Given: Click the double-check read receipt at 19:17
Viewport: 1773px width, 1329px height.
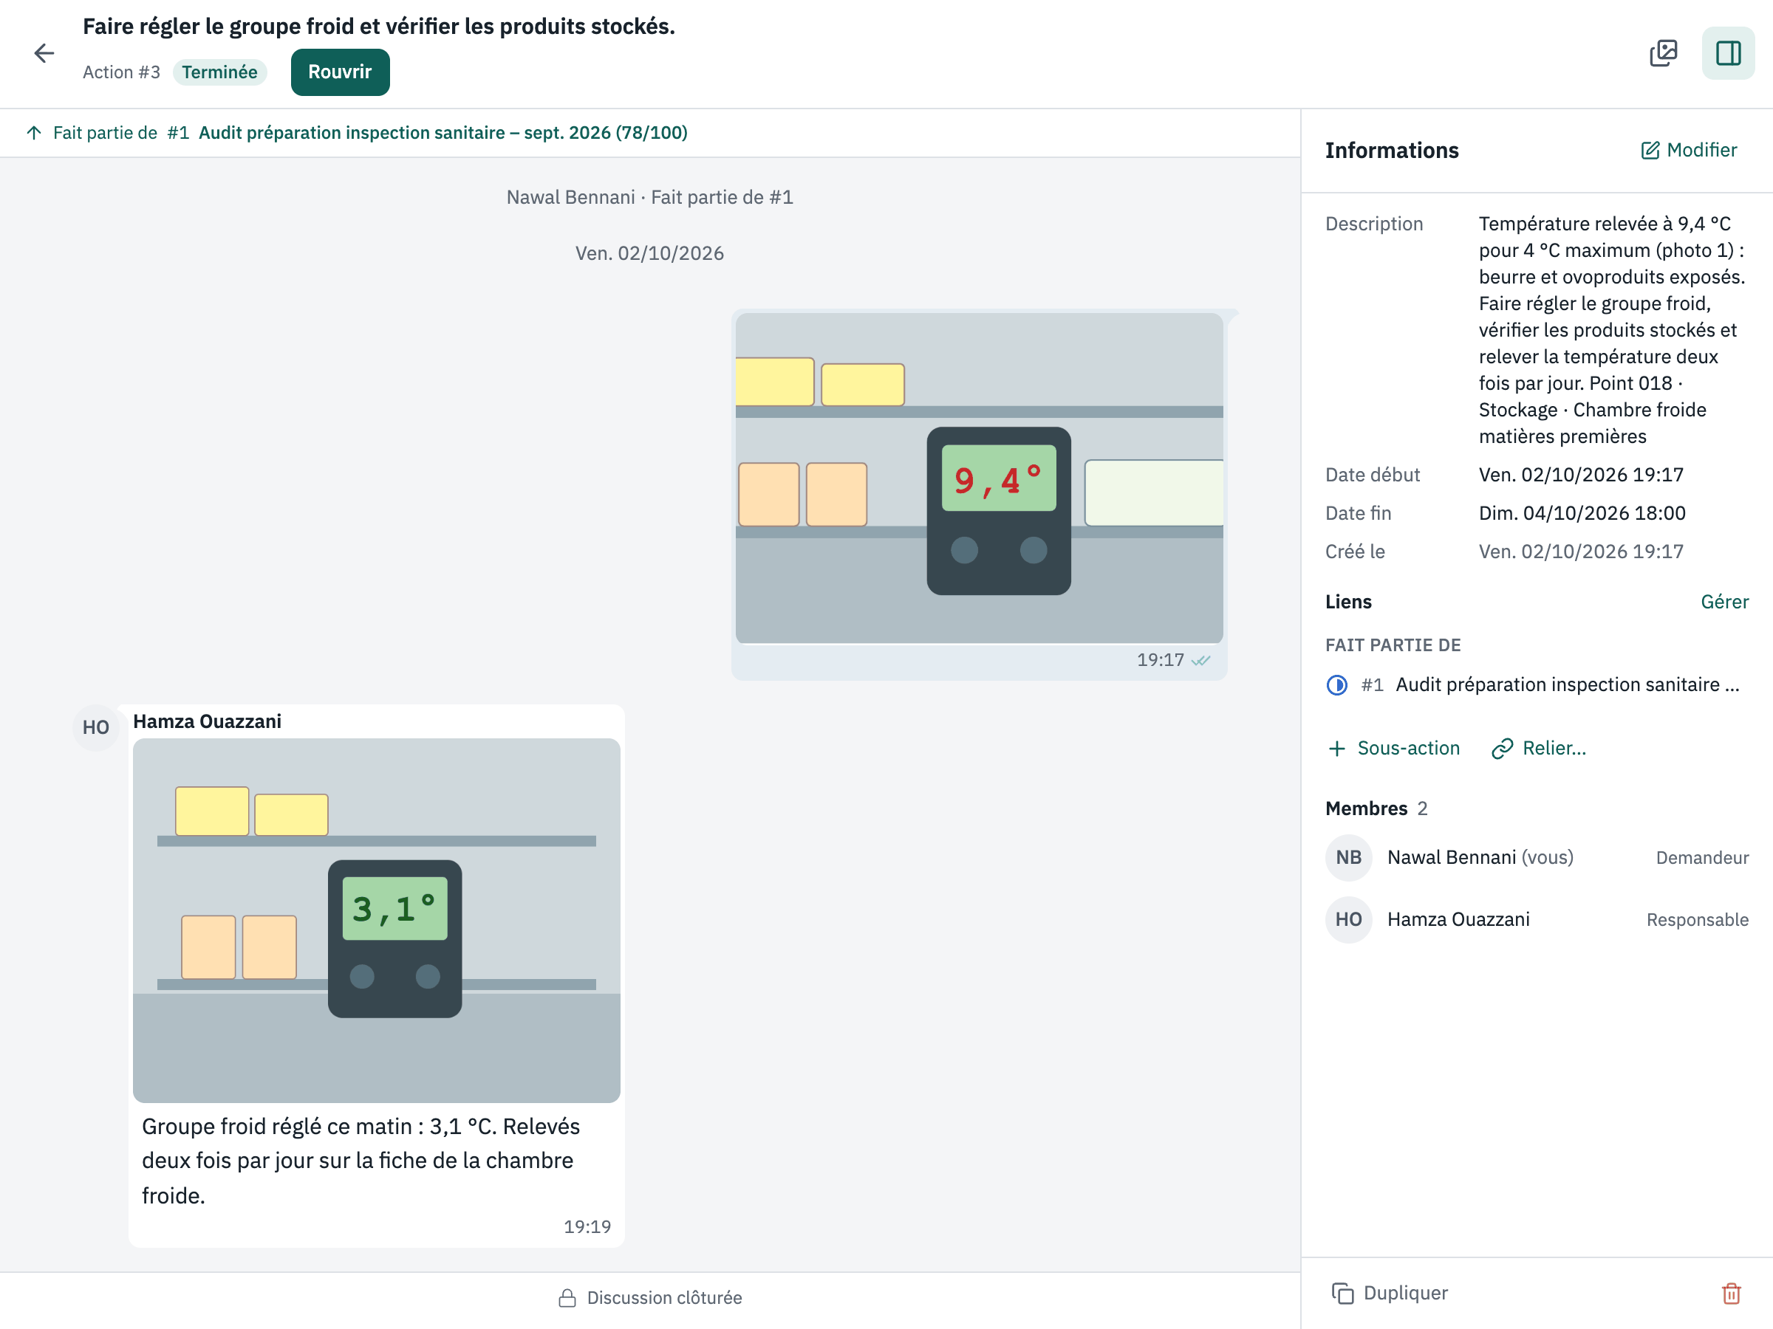Looking at the screenshot, I should [1200, 661].
